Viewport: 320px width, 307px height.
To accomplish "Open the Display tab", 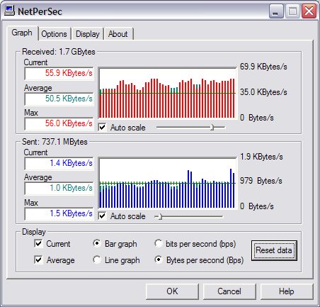I will click(x=88, y=34).
